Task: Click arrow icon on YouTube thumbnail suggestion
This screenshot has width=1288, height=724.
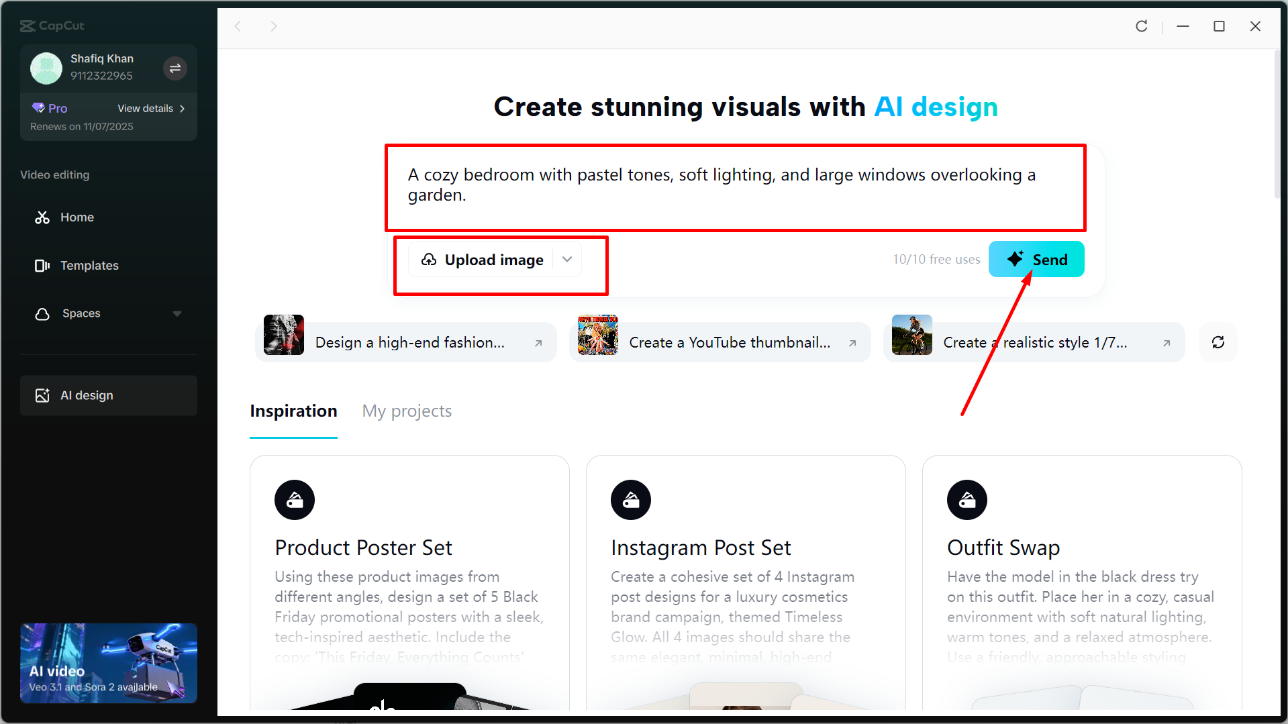Action: click(x=852, y=343)
